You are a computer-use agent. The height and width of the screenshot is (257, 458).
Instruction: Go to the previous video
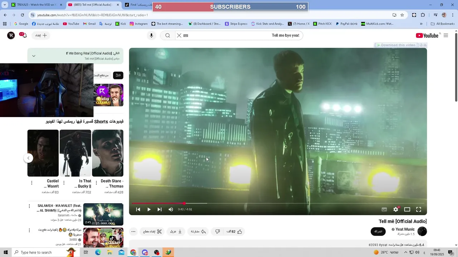point(138,210)
